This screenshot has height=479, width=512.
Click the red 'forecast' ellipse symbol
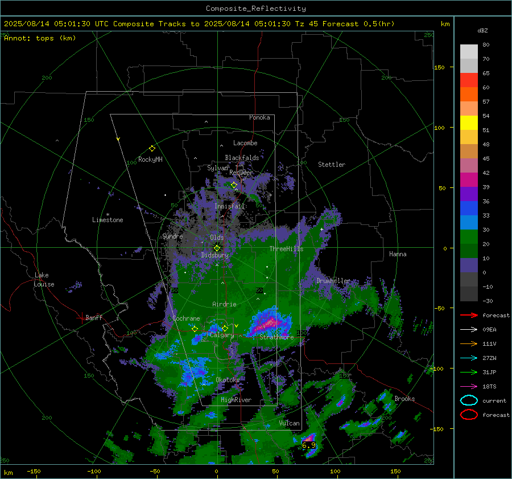point(469,415)
